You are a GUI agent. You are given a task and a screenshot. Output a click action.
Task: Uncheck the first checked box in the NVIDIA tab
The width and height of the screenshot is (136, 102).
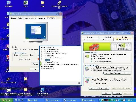pos(91,59)
